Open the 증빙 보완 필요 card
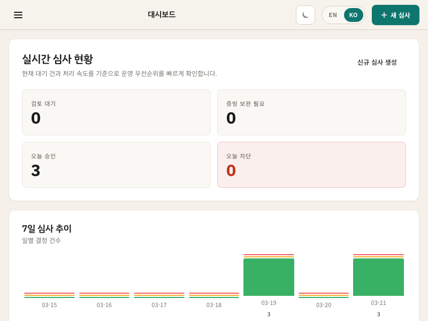The height and width of the screenshot is (321, 428). point(311,112)
